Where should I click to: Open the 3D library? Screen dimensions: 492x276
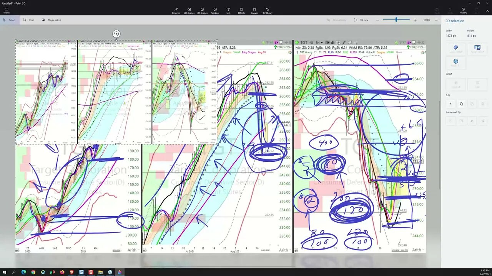[267, 11]
